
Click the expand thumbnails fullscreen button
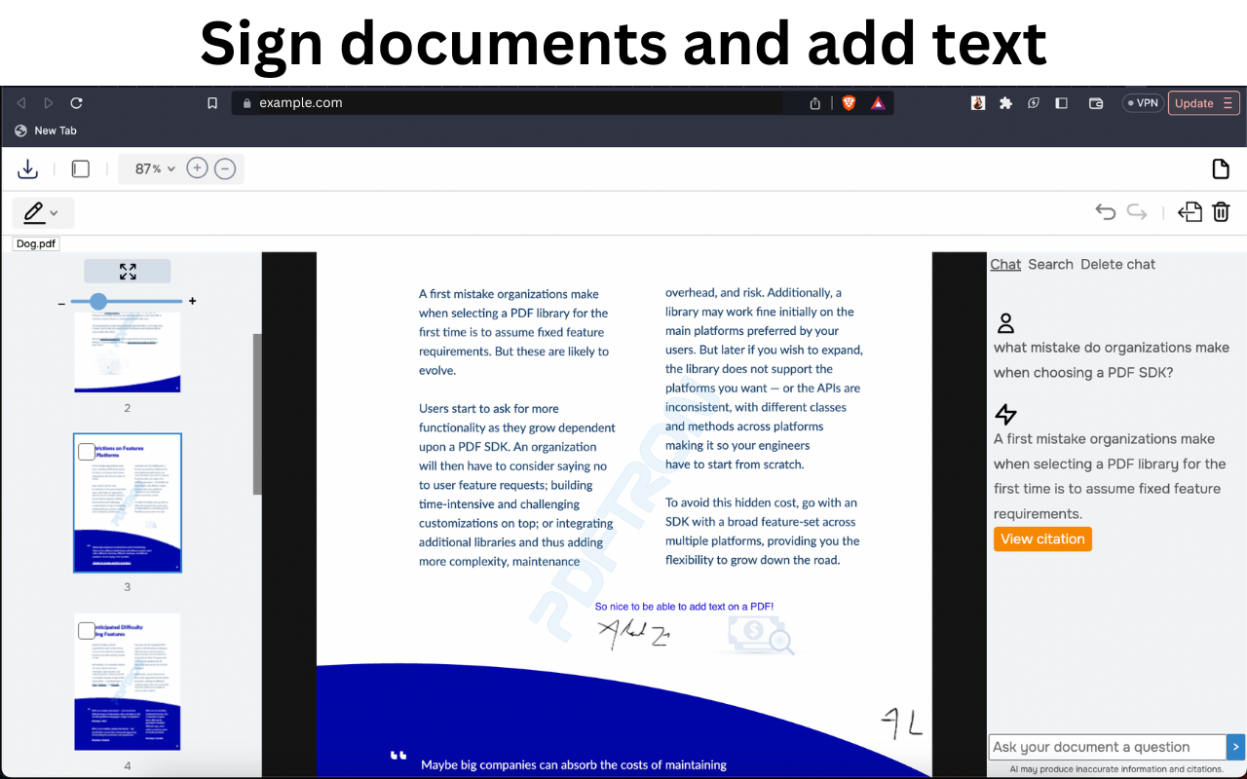128,272
